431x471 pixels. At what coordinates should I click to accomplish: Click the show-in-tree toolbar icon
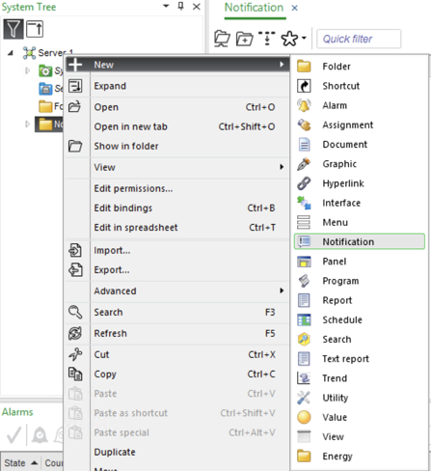pyautogui.click(x=267, y=39)
